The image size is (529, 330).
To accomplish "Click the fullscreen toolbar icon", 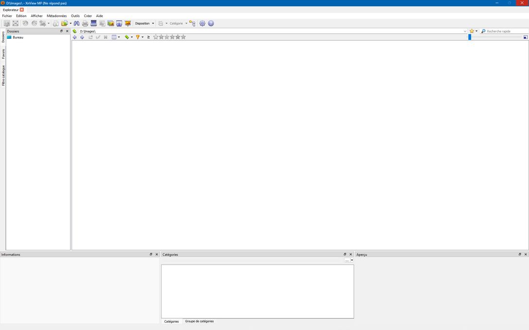I will click(16, 23).
